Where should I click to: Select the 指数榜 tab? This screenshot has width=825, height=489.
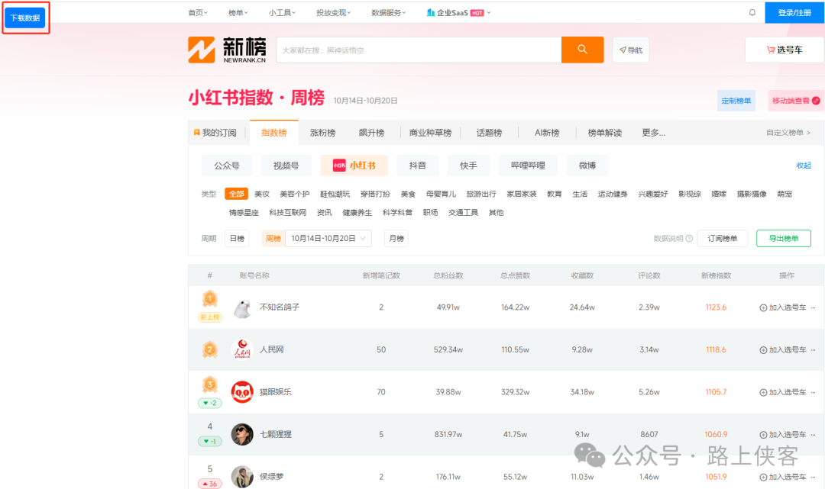tap(274, 133)
